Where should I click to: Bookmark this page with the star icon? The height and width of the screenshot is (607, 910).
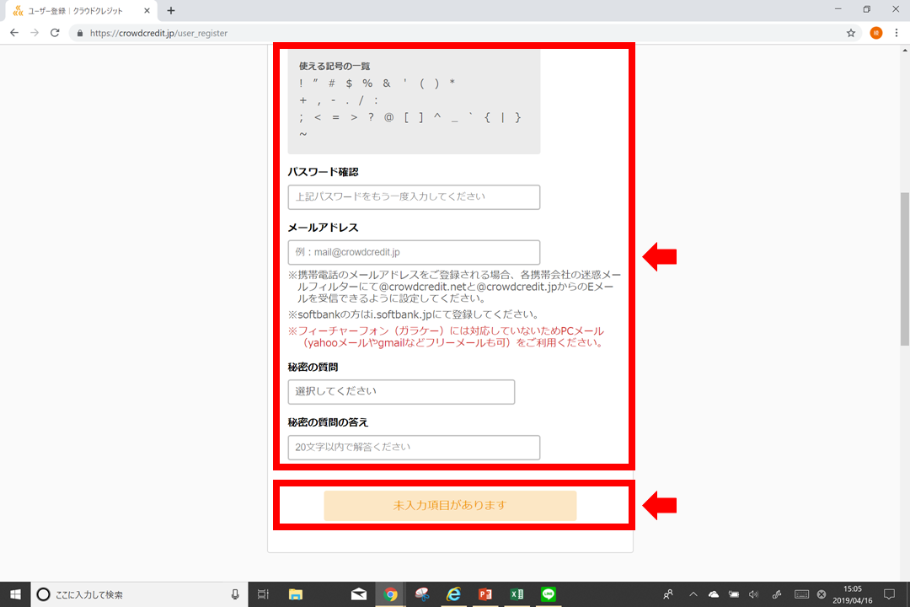click(851, 33)
